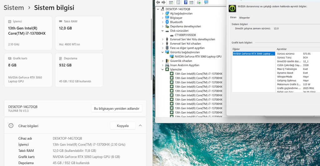Click the NVIDIA green info icon

click(232, 8)
